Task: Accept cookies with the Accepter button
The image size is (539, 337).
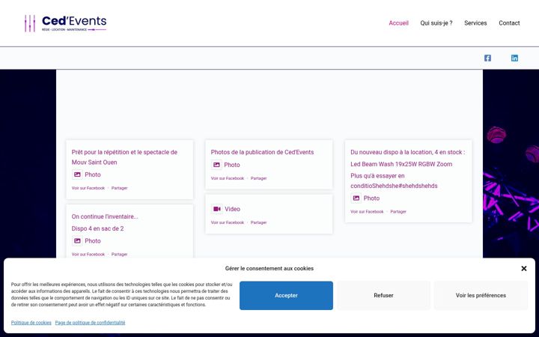Action: (x=286, y=295)
